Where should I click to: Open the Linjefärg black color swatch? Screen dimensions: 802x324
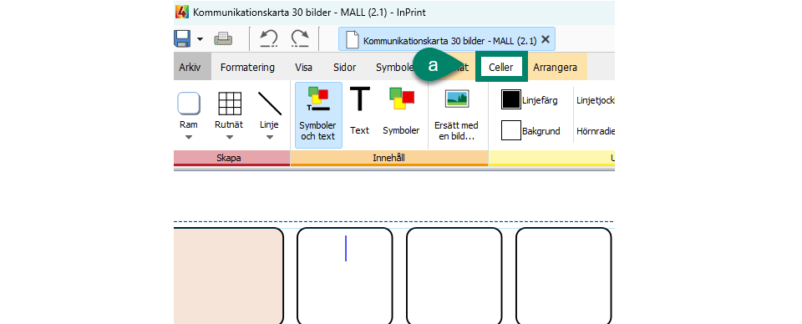[x=510, y=99]
